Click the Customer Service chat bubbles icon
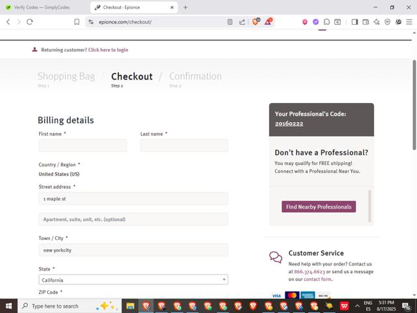 (x=276, y=257)
